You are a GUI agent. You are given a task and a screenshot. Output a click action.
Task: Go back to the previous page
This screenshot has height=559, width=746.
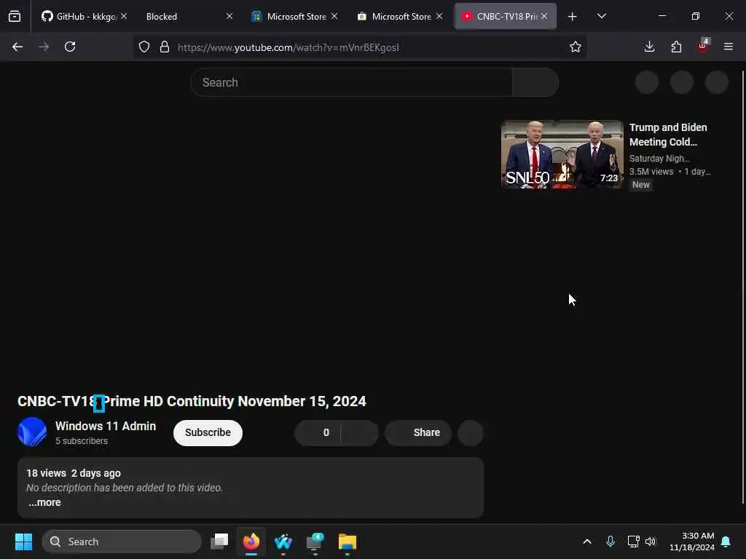pos(17,47)
